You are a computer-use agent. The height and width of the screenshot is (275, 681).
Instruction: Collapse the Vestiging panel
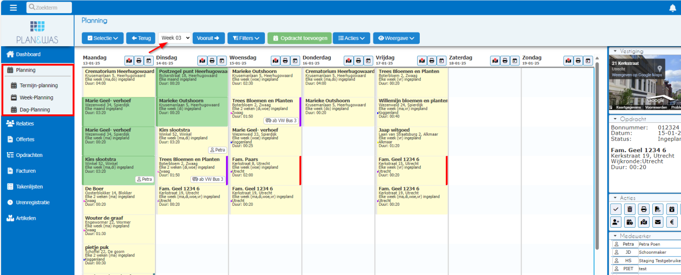click(616, 51)
